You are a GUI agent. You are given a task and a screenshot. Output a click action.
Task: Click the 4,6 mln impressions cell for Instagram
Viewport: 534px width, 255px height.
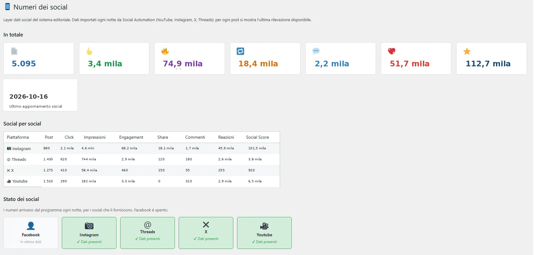click(x=88, y=148)
